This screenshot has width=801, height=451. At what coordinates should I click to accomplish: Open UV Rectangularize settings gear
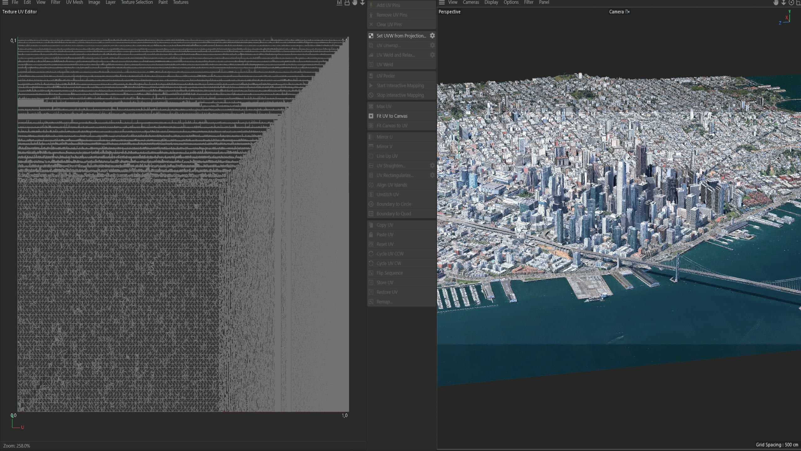pyautogui.click(x=432, y=175)
